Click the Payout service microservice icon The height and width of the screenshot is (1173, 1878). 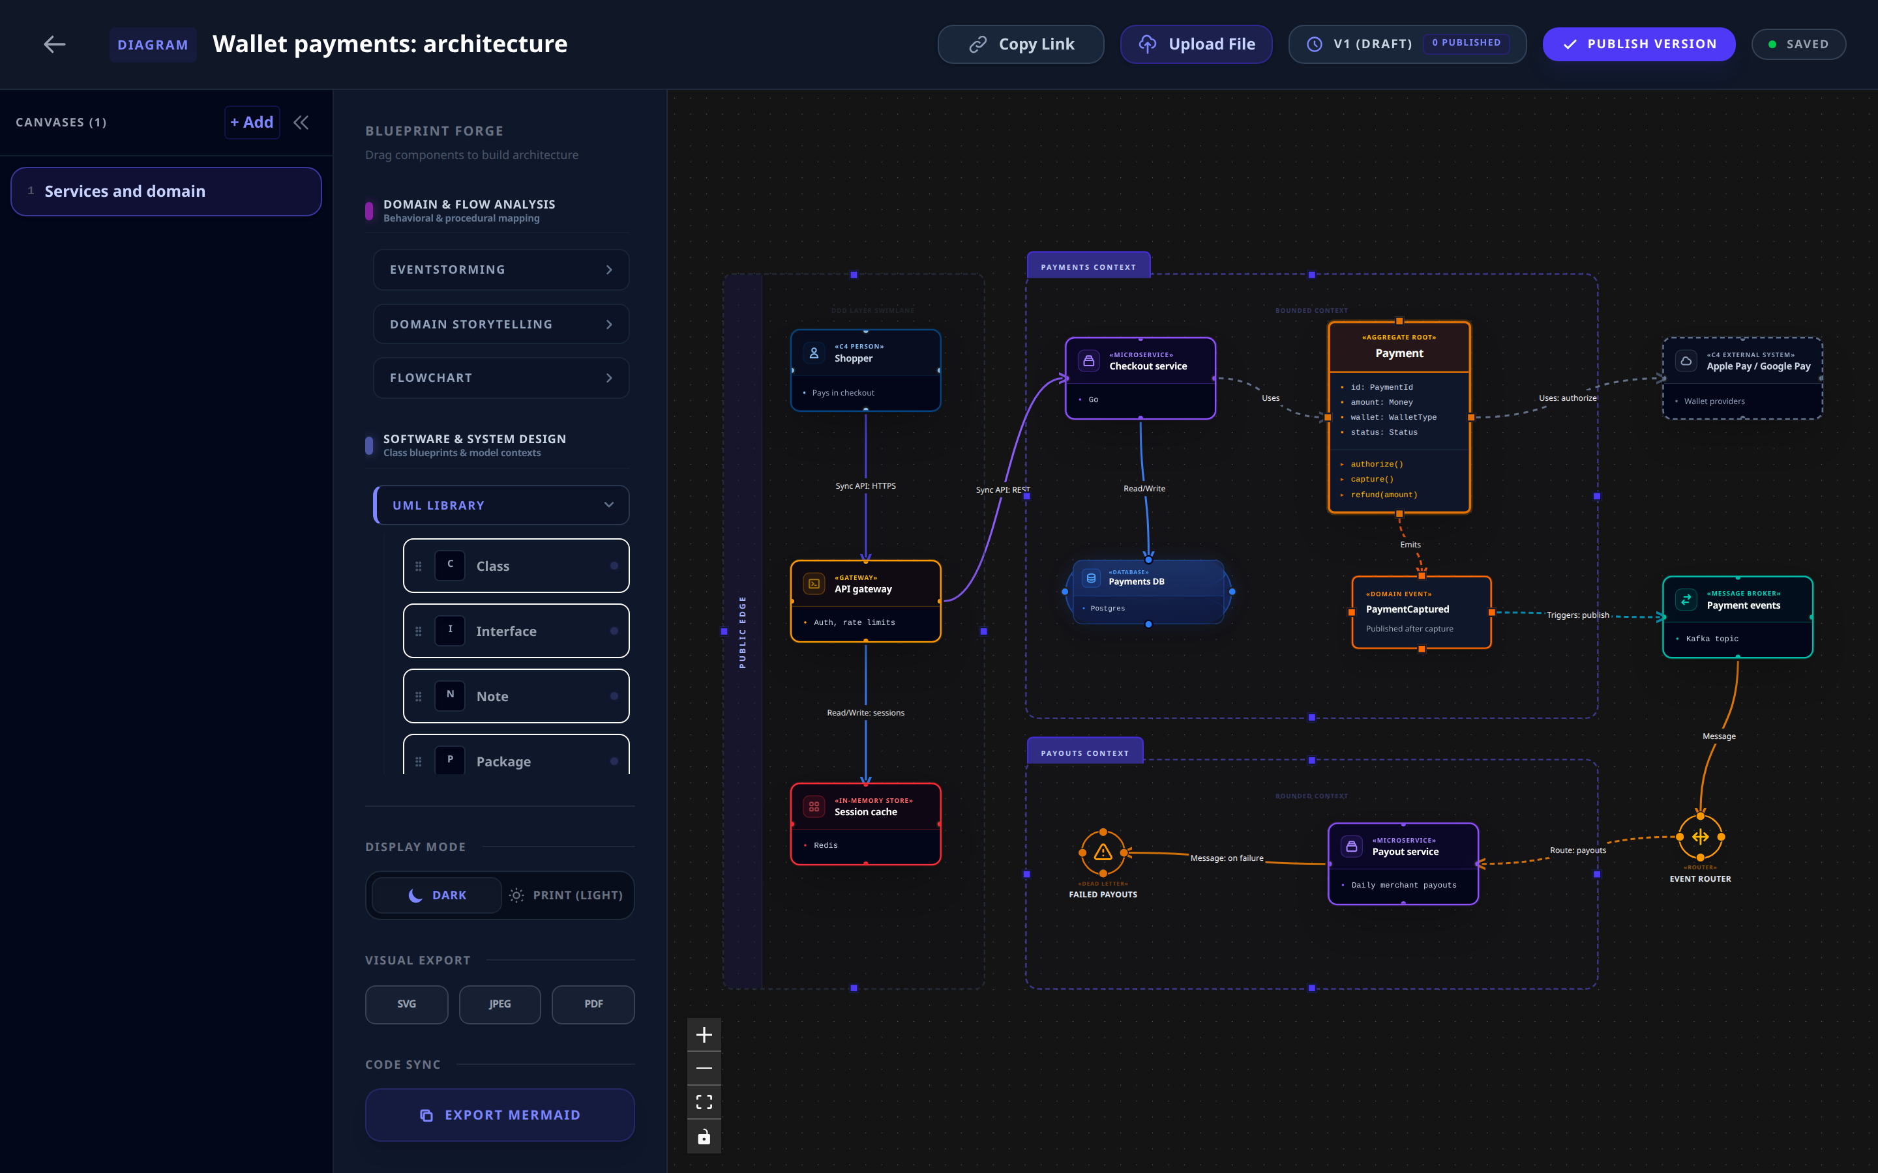click(1352, 847)
